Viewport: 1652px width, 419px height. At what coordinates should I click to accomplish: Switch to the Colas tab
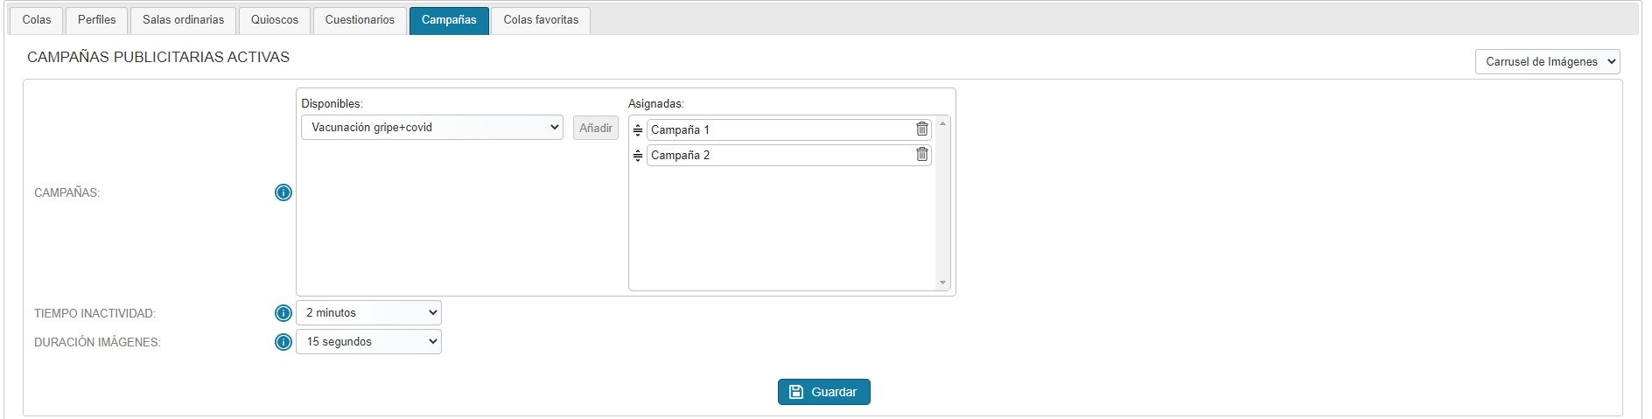tap(37, 20)
